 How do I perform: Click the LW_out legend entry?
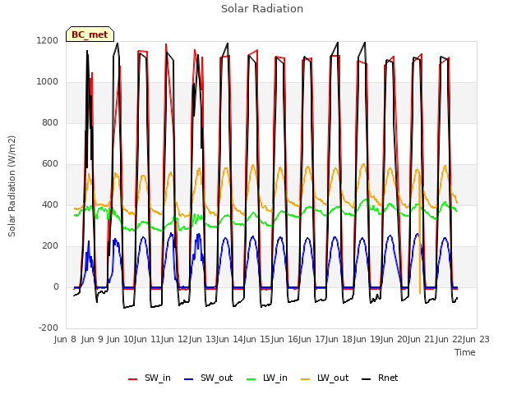coord(325,378)
